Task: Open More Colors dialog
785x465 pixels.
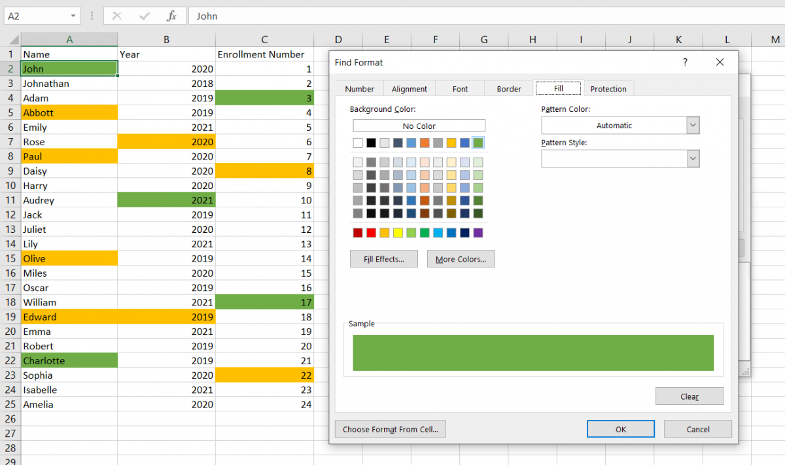Action: coord(461,259)
